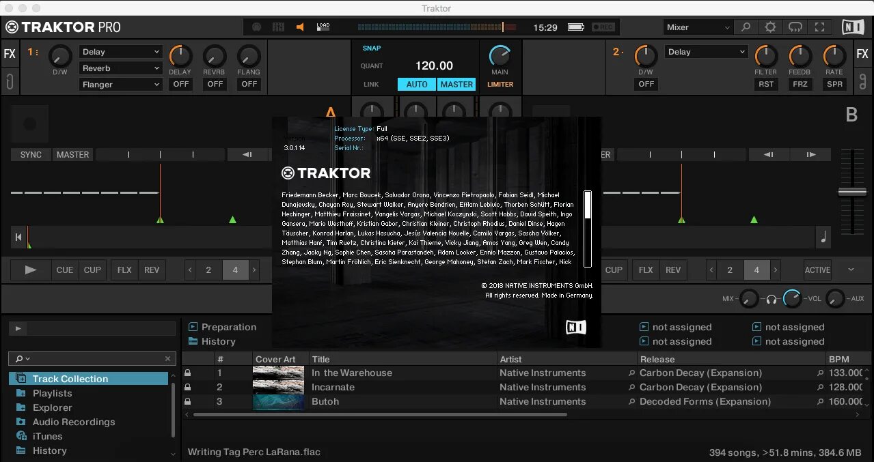Image resolution: width=874 pixels, height=462 pixels.
Task: Click the SPR spread button
Action: click(834, 84)
